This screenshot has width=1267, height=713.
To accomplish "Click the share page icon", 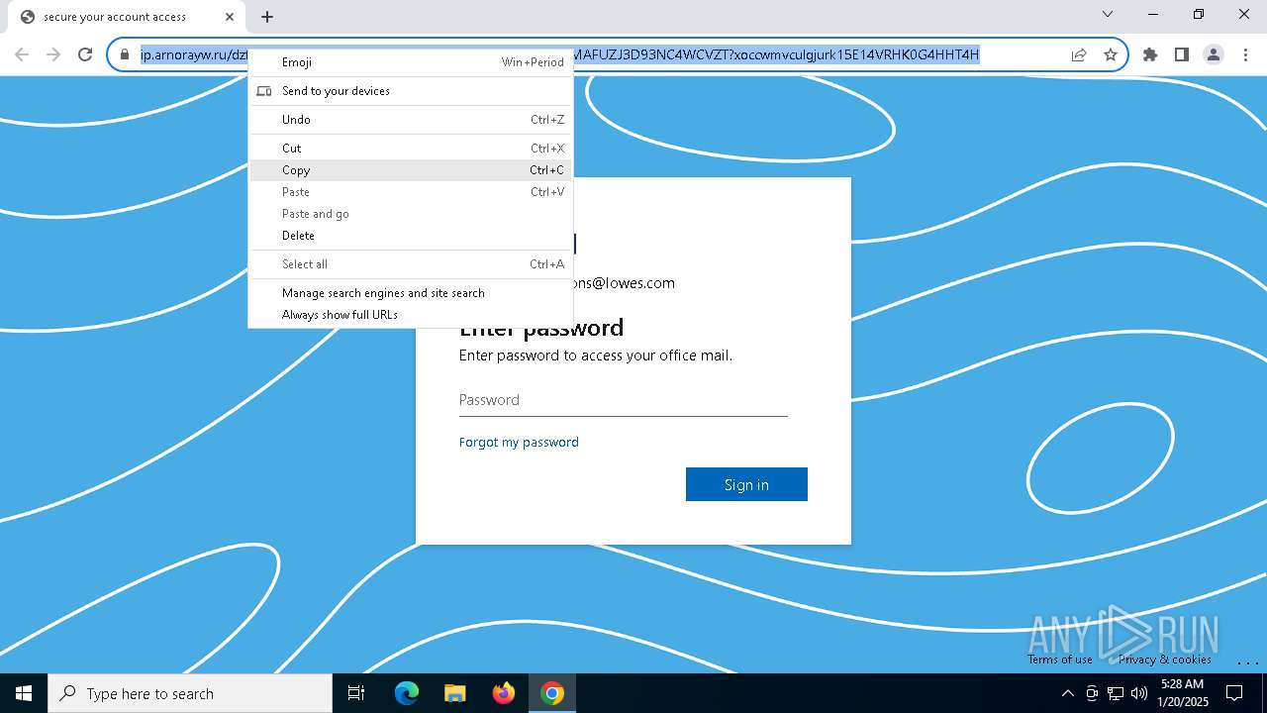I will click(1079, 54).
